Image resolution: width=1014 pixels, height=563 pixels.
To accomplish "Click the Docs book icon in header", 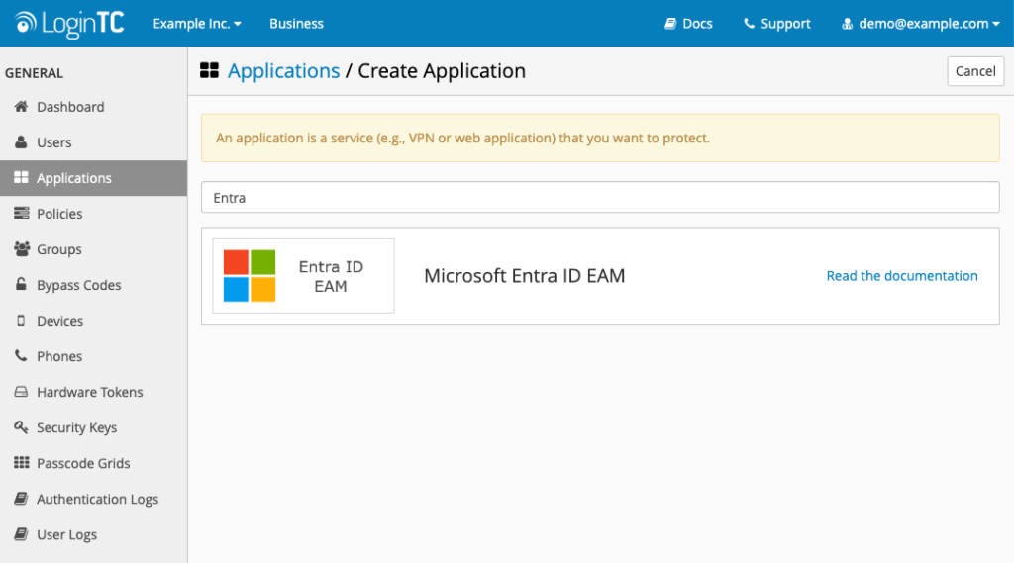I will [670, 24].
